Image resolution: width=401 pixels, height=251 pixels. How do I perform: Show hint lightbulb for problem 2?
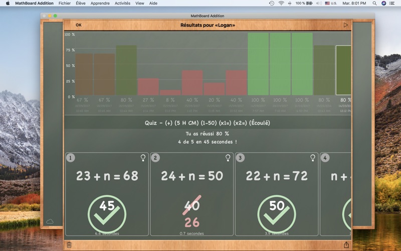pos(228,158)
